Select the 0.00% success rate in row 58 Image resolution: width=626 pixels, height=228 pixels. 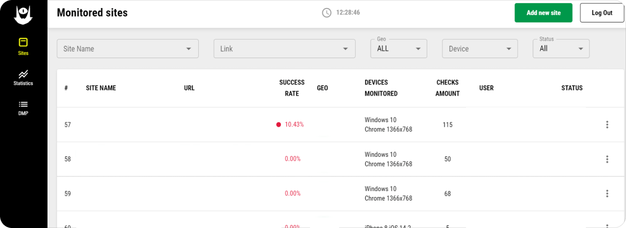pyautogui.click(x=292, y=159)
